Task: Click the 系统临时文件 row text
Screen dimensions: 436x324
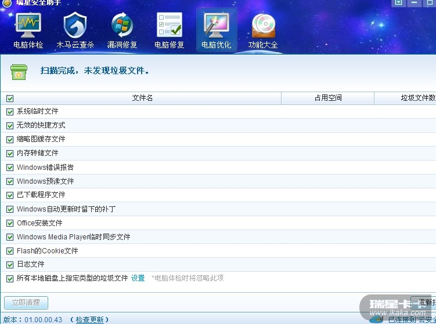Action: [37, 111]
